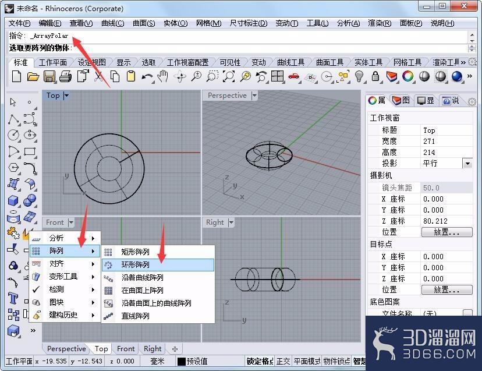The image size is (482, 371).
Task: Select the circle tool in the left toolbar
Action: click(13, 135)
